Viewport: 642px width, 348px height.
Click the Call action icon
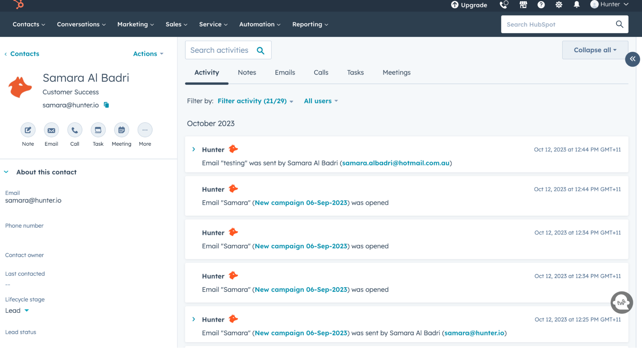75,130
